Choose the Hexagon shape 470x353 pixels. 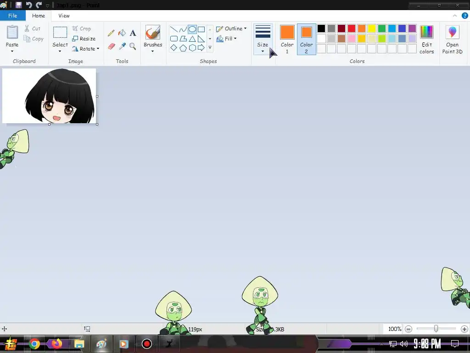point(192,48)
